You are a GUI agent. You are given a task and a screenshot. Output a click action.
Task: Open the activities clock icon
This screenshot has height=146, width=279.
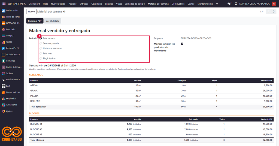(x=236, y=4)
